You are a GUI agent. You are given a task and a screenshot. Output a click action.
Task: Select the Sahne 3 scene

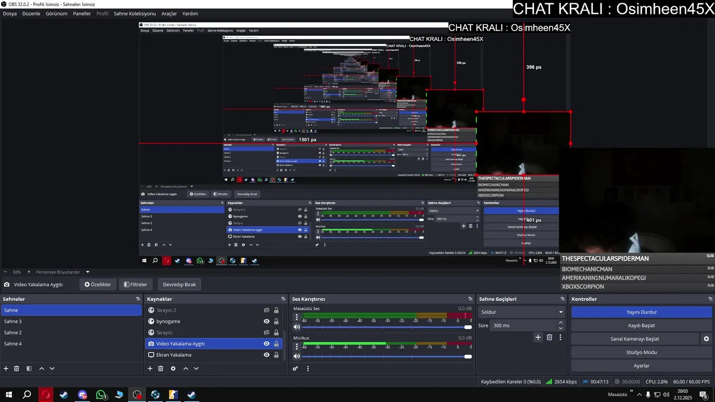(x=71, y=322)
